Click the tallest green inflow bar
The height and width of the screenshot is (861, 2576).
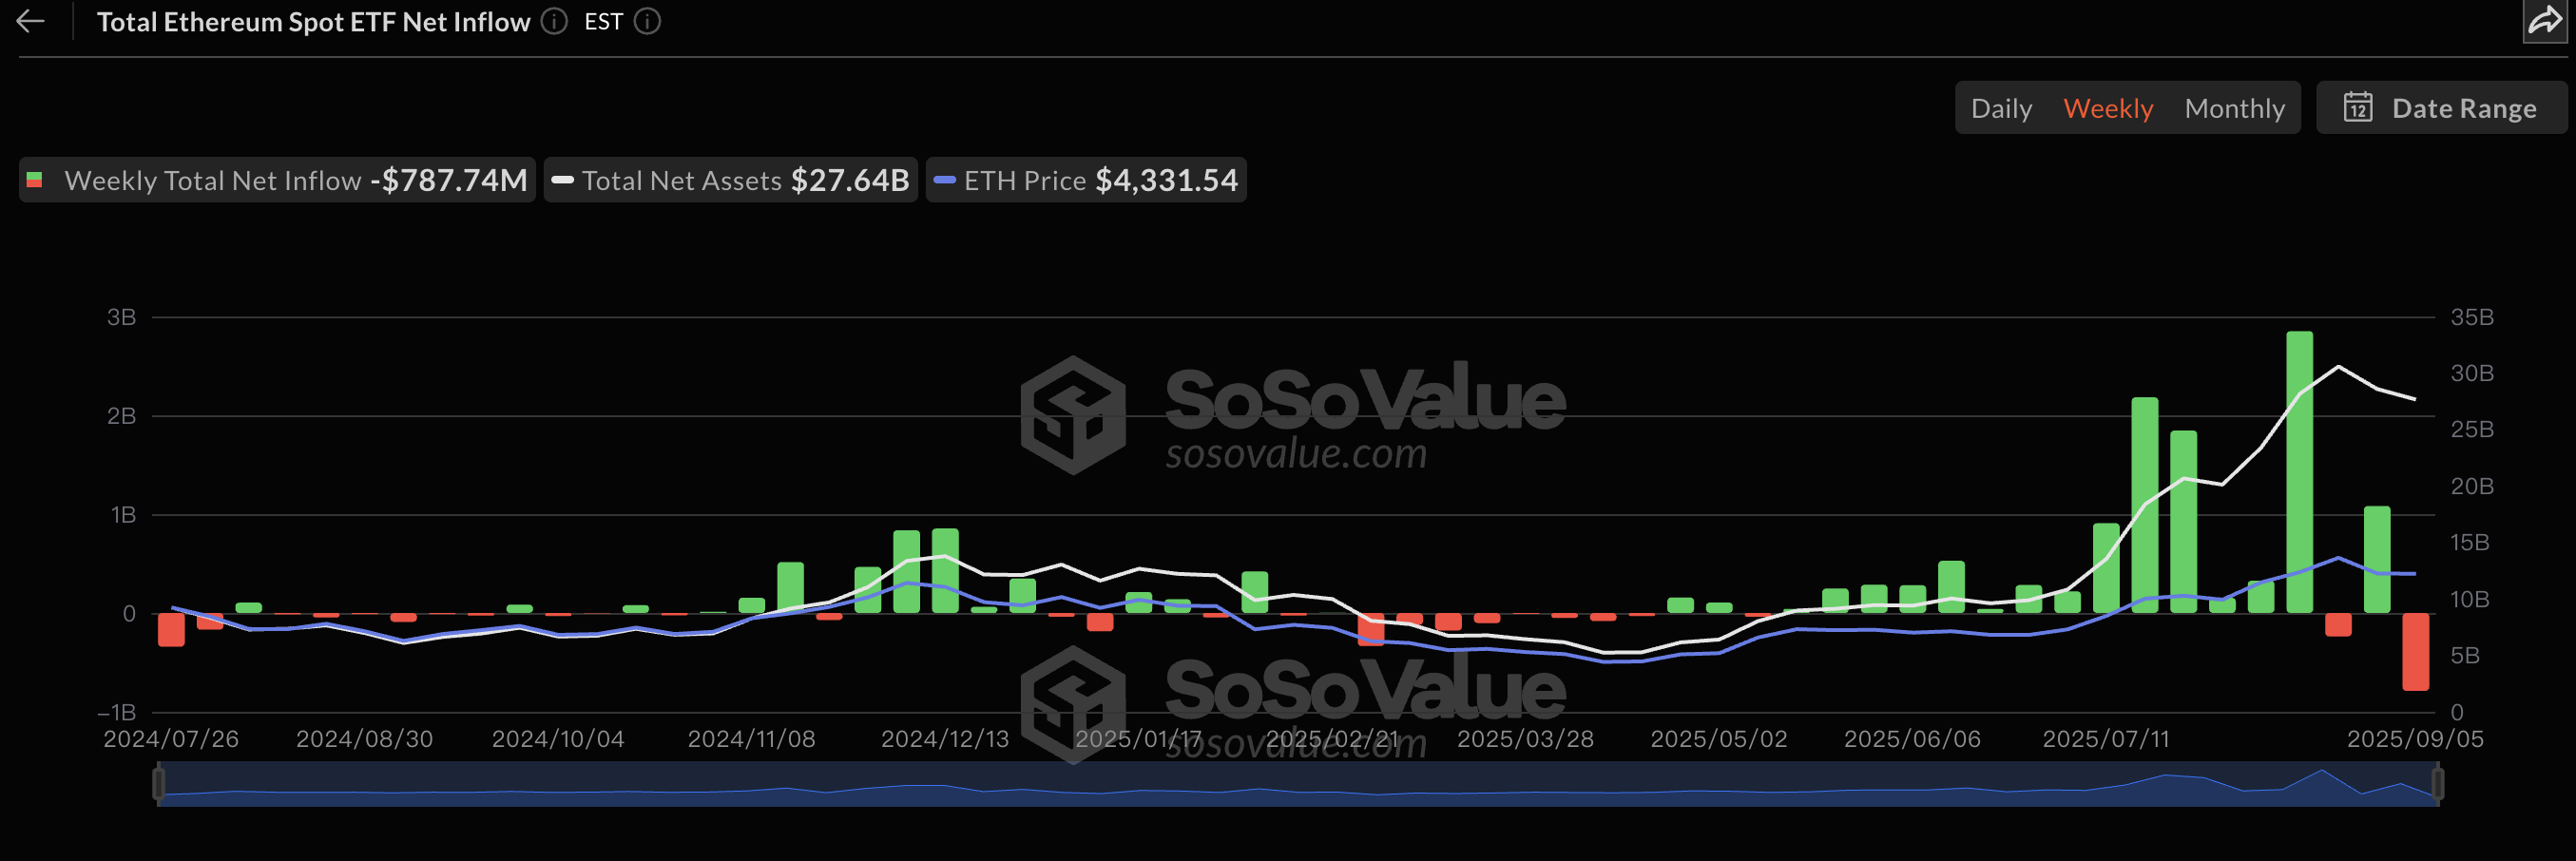(2299, 472)
